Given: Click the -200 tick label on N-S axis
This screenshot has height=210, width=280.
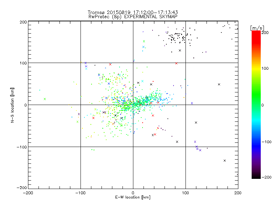Looking at the screenshot, I should pos(22,188).
